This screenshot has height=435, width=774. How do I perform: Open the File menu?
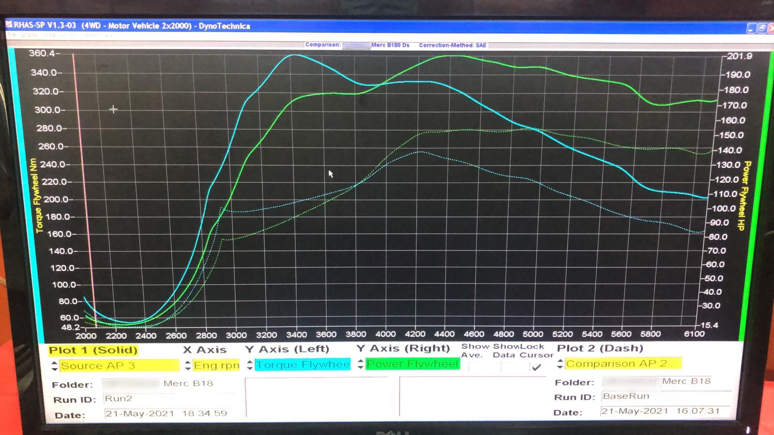coord(12,35)
